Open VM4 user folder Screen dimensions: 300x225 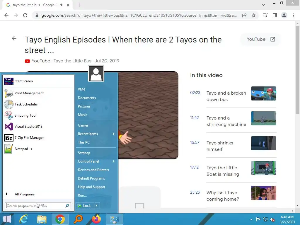point(81,89)
